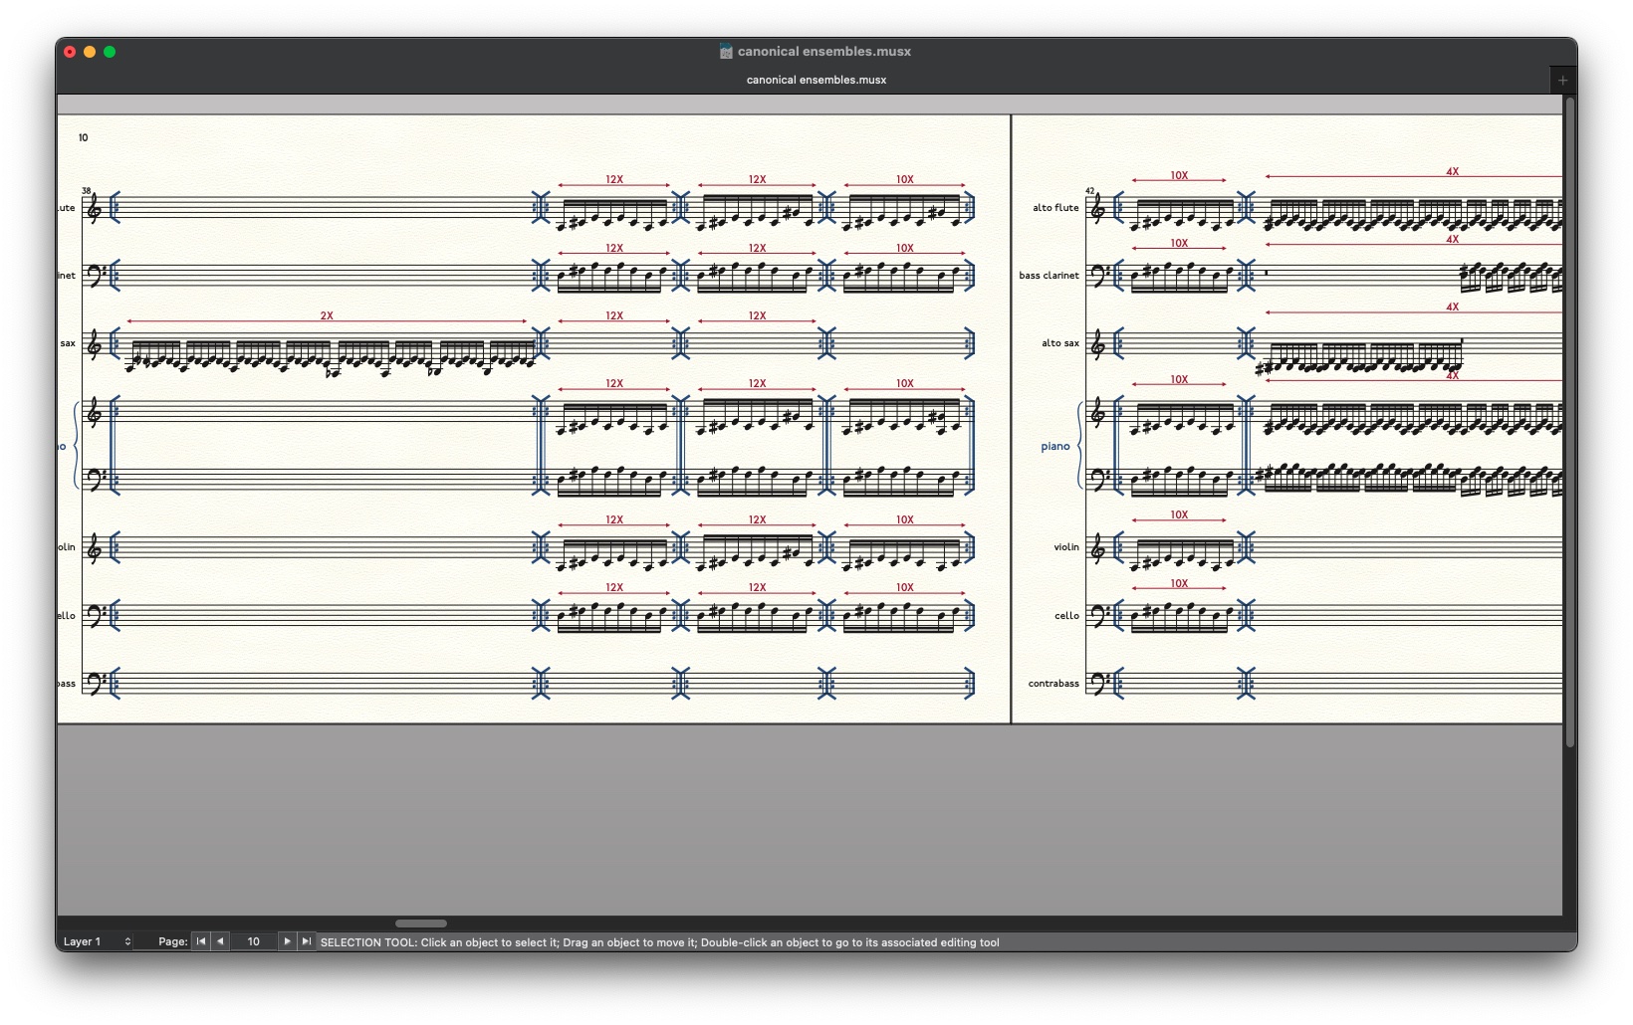Open the Layer 1 selector dropdown
This screenshot has height=1025, width=1633.
(x=97, y=941)
